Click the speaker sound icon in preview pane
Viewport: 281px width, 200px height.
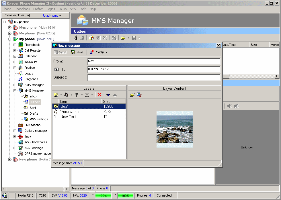[229, 106]
